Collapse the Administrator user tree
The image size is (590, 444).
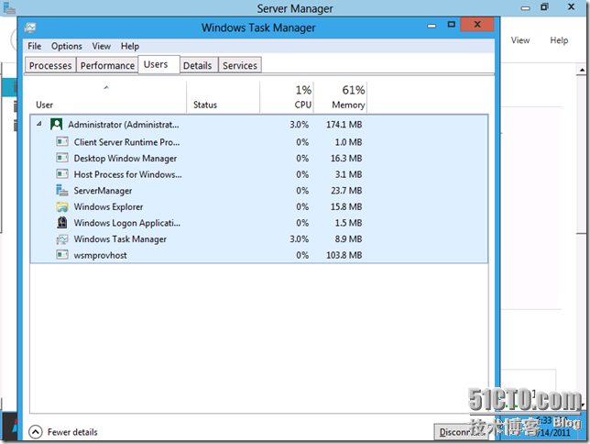pos(38,124)
